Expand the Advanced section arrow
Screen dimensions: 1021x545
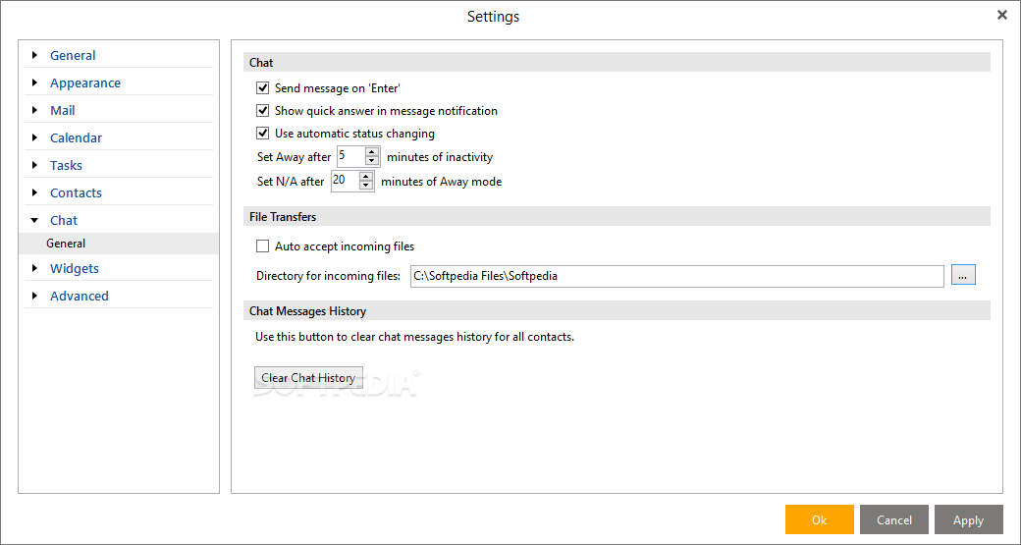34,295
